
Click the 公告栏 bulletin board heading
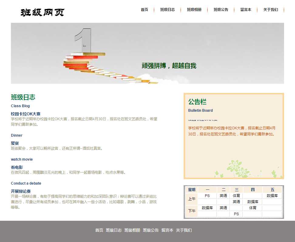(197, 102)
